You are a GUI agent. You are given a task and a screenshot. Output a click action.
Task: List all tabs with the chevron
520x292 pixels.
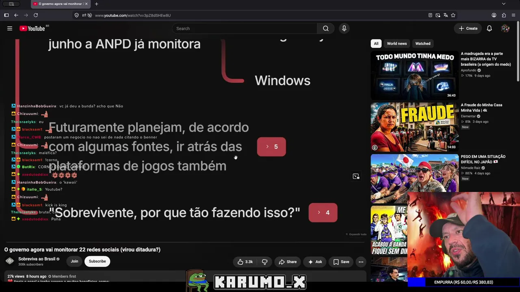(504, 4)
